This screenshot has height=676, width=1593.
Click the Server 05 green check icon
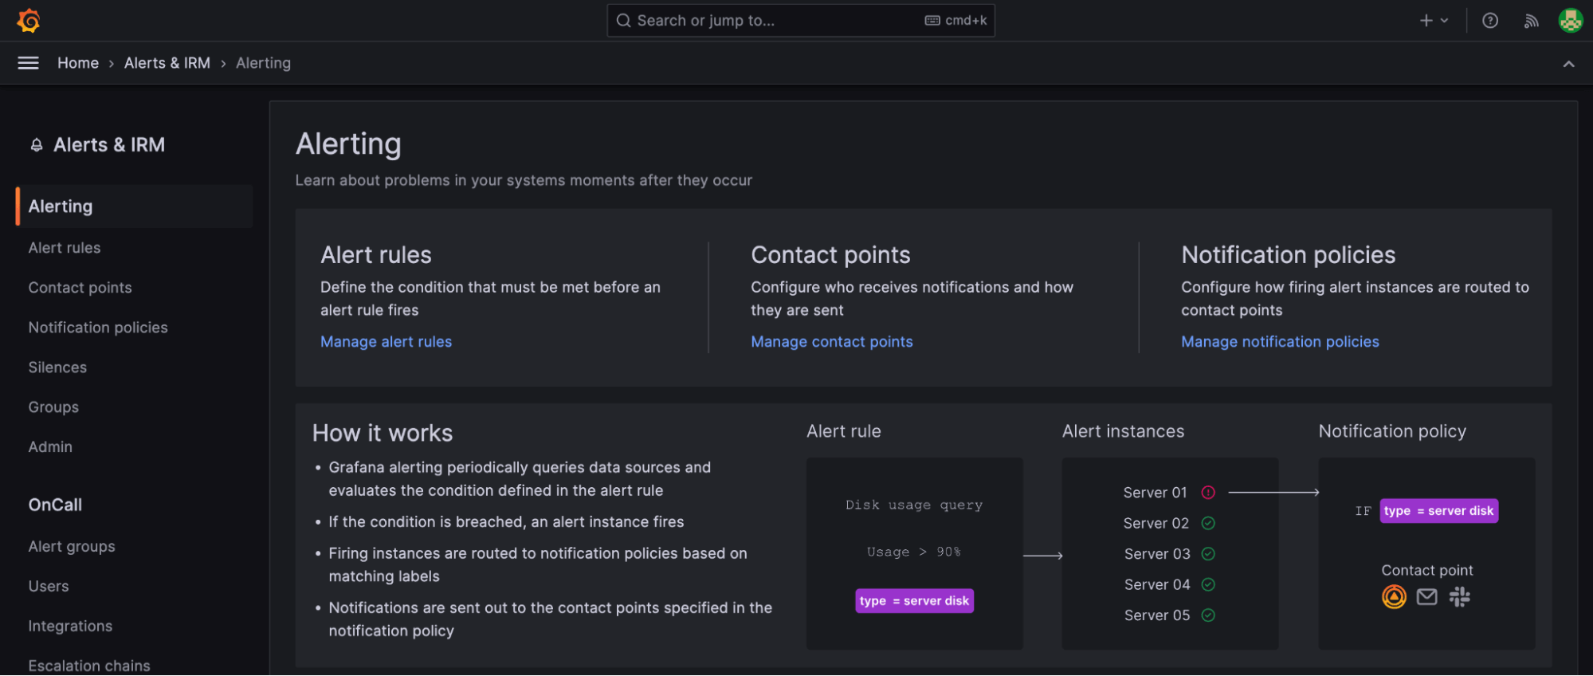coord(1208,615)
